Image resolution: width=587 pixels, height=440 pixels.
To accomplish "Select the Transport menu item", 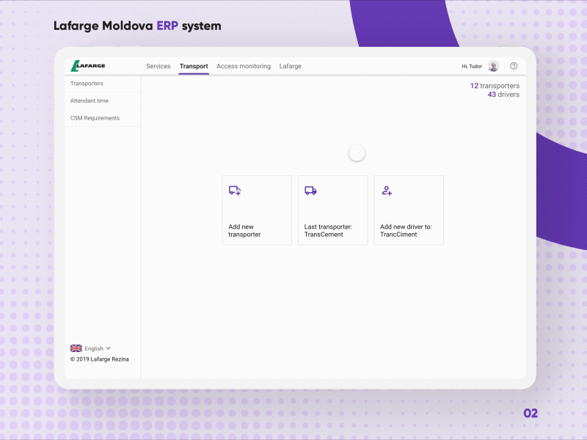I will [194, 66].
